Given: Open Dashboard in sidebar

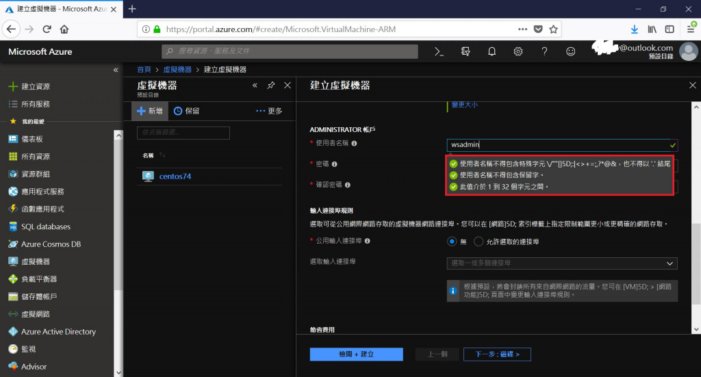Looking at the screenshot, I should pos(26,139).
